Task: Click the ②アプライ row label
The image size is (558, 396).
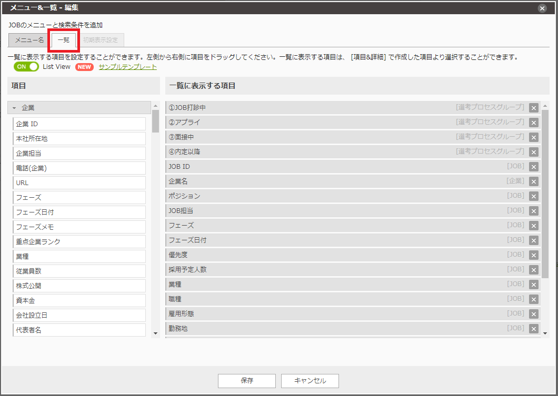Action: click(184, 123)
